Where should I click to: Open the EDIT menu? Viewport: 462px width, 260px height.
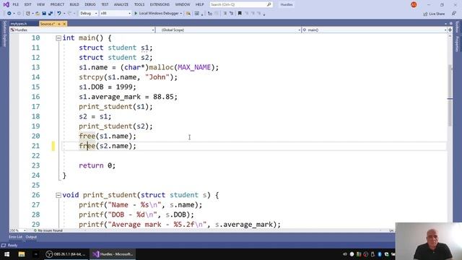27,4
